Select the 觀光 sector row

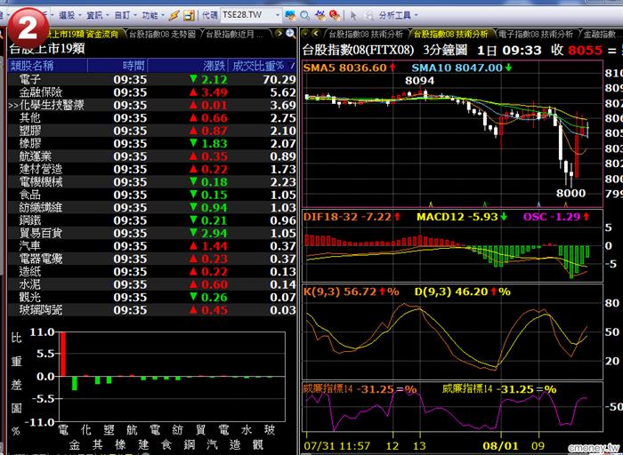click(x=152, y=297)
